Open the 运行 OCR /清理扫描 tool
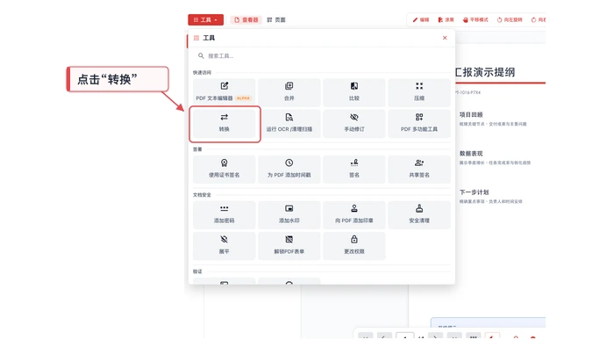Screen dimensions: 614x347 289,123
